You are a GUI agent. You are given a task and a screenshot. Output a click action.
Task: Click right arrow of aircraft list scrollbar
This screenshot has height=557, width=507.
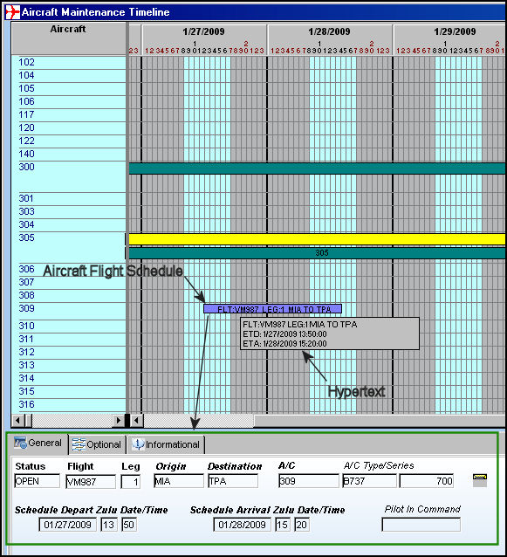pos(119,421)
